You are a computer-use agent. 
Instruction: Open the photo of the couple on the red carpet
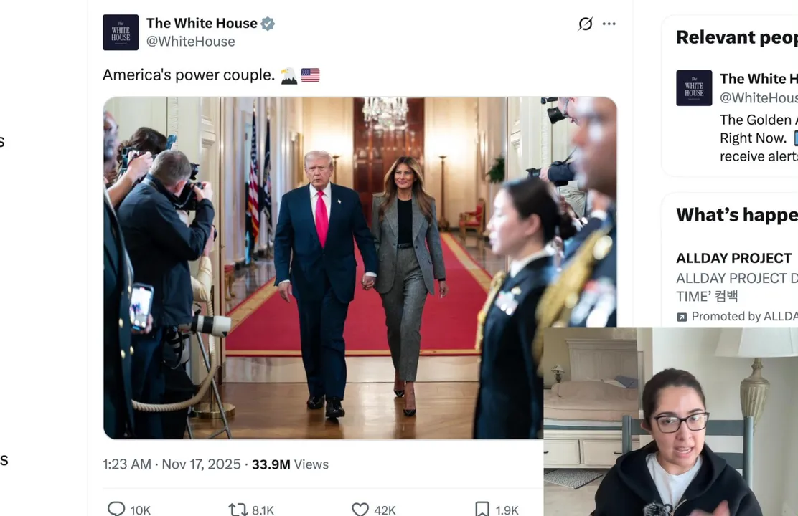point(360,268)
